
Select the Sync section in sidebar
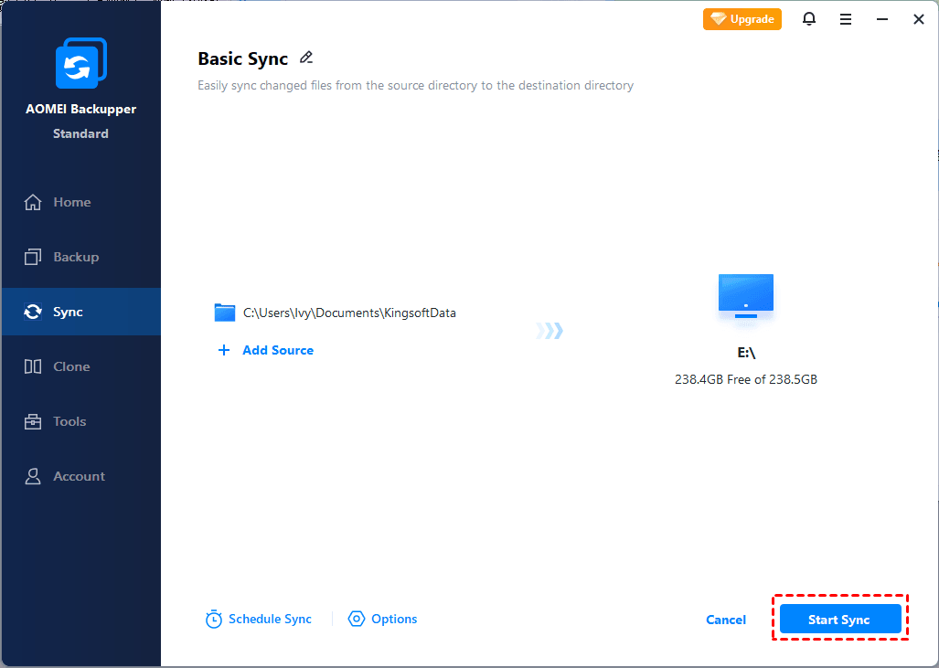click(80, 312)
